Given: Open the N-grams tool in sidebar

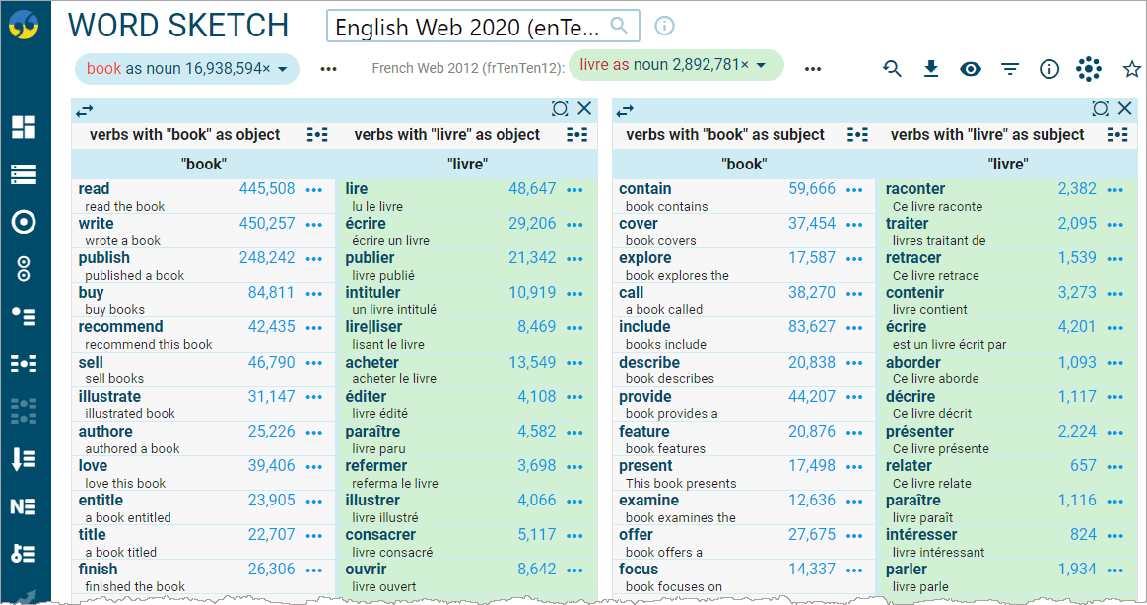Looking at the screenshot, I should pos(24,506).
